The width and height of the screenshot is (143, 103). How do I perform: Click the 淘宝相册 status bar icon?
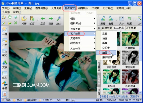(25, 100)
